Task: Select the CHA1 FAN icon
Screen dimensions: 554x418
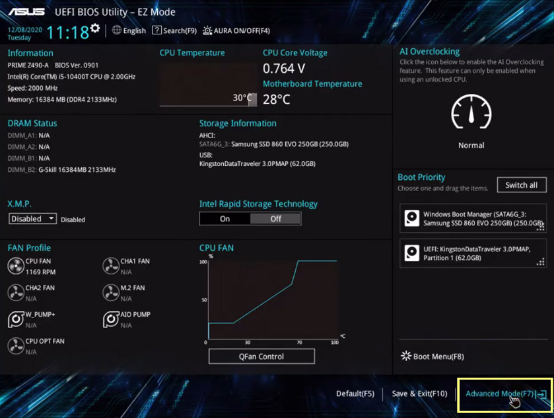Action: click(x=111, y=266)
